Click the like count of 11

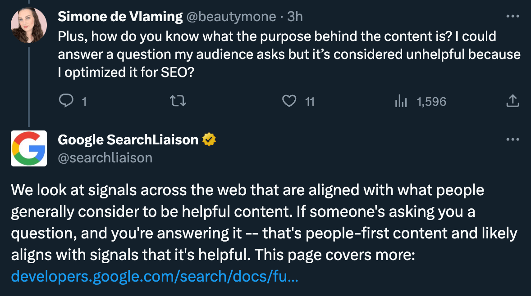(x=310, y=102)
